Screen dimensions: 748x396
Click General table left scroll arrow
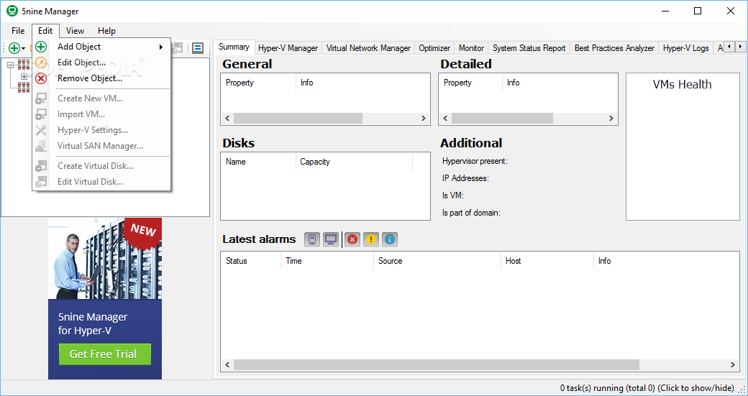click(x=227, y=118)
